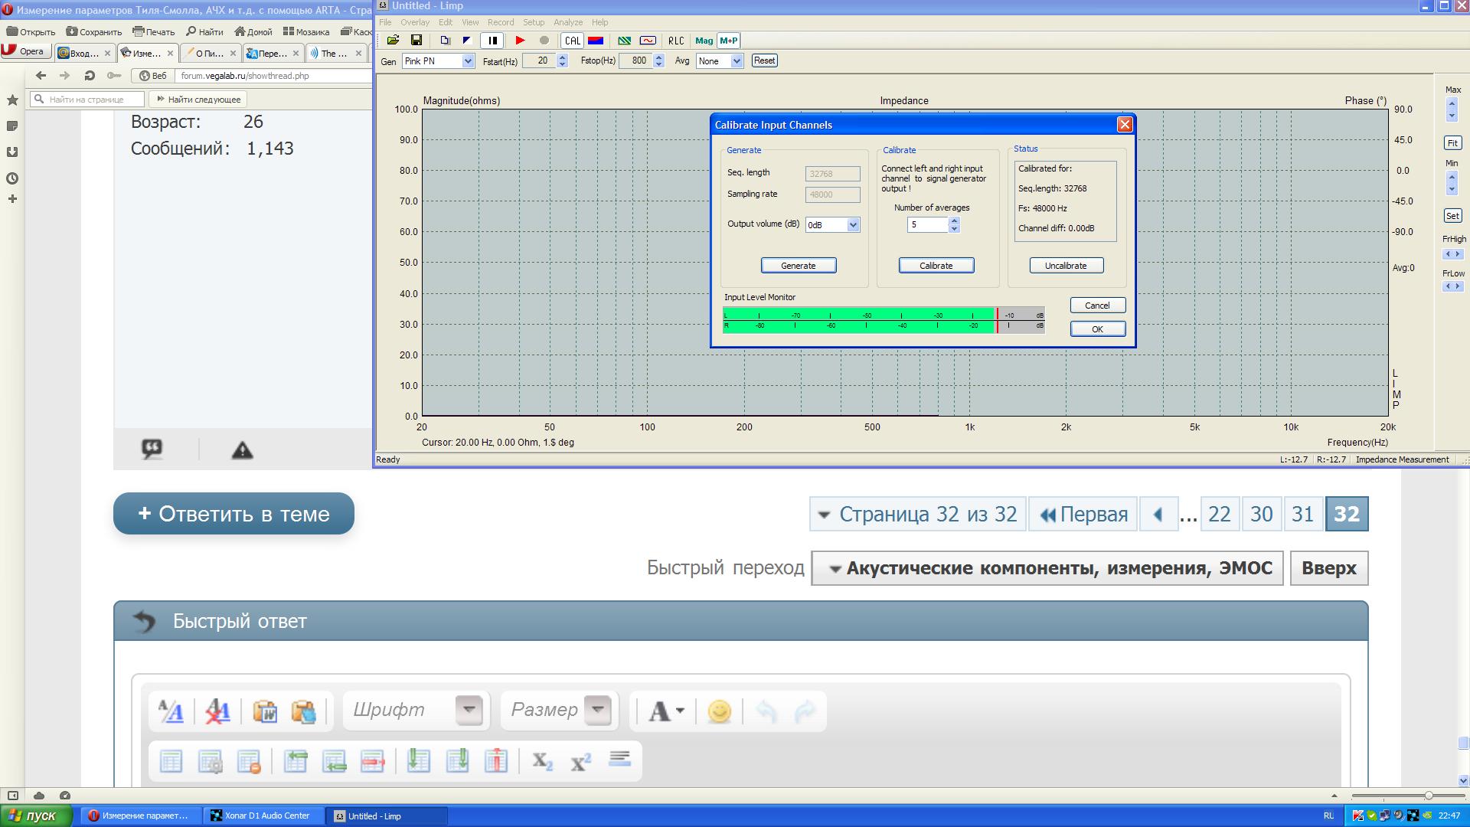This screenshot has width=1470, height=827.
Task: Click the Reset button in Limp
Action: (x=764, y=60)
